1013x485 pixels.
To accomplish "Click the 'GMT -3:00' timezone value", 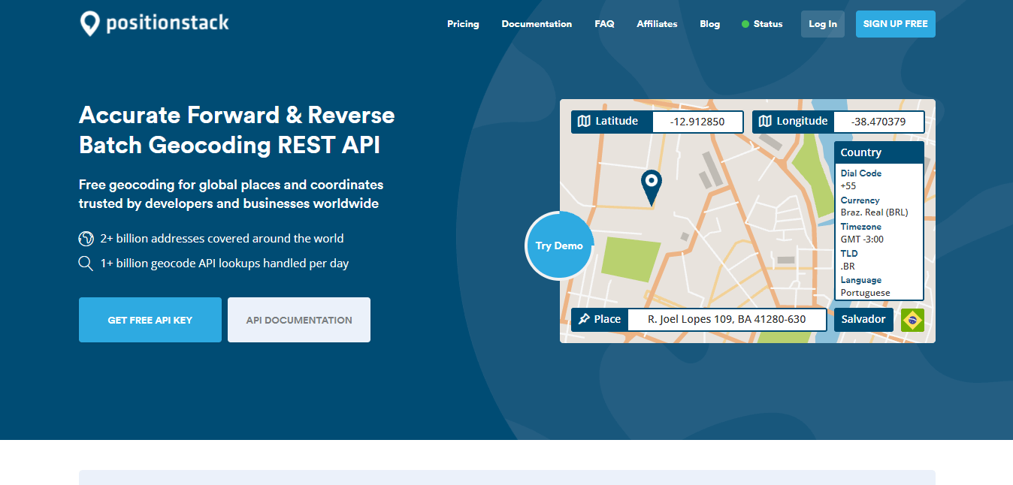I will coord(863,239).
